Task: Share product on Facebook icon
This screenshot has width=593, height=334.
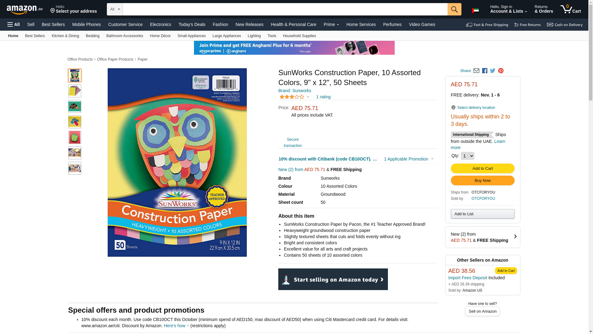Action: (x=485, y=71)
